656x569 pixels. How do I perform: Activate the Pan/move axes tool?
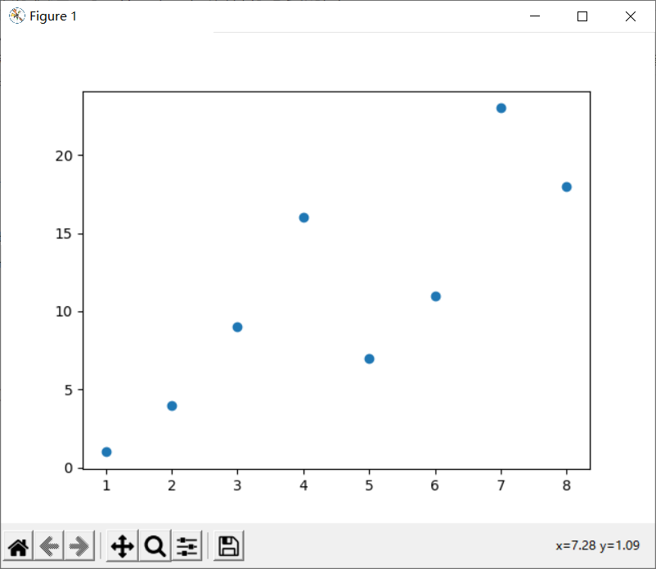(x=122, y=546)
